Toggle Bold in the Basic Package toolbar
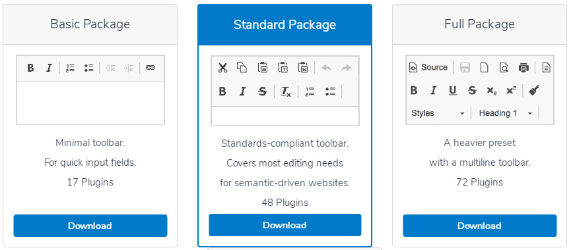The image size is (571, 250). [30, 68]
